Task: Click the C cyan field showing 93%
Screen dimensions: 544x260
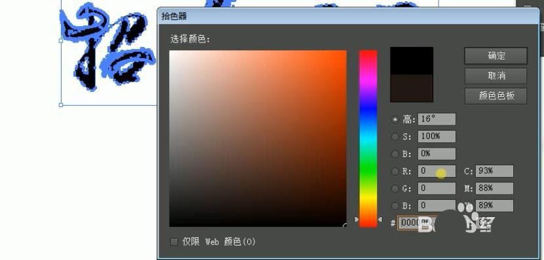Action: pos(494,171)
